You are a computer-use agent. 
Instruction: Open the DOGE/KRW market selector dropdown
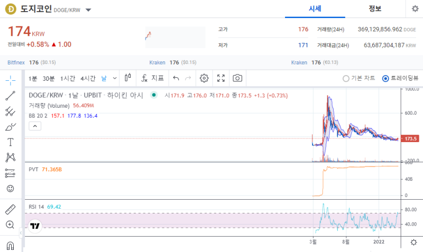pos(88,10)
